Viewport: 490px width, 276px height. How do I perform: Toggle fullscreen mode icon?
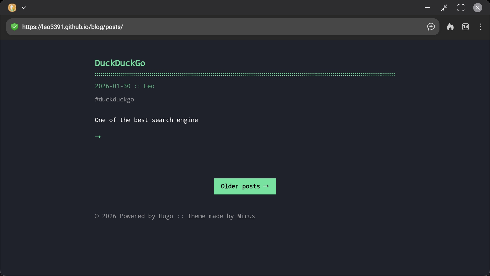pyautogui.click(x=461, y=8)
